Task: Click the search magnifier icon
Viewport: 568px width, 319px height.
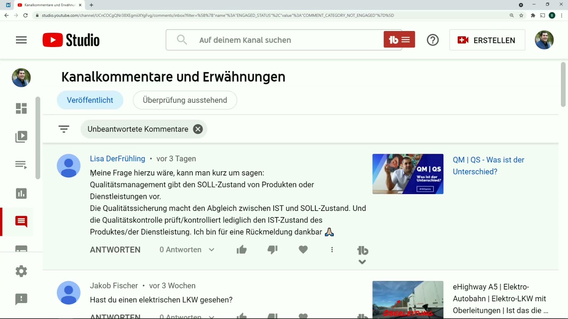Action: click(x=182, y=40)
